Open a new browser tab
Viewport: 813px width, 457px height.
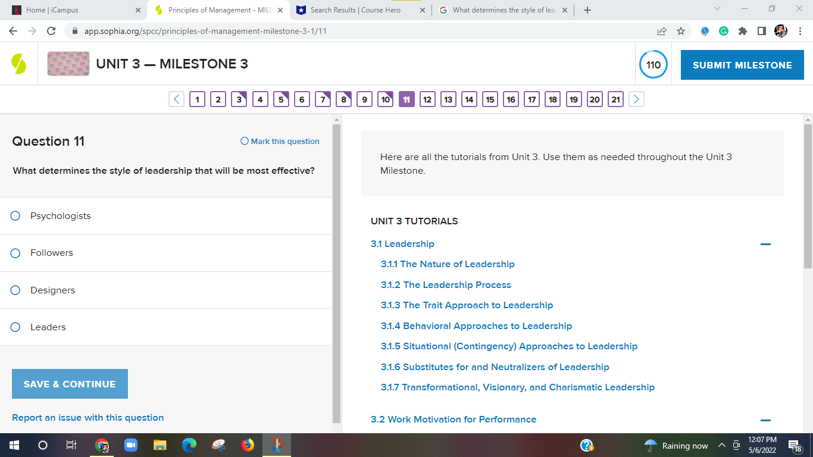click(587, 10)
